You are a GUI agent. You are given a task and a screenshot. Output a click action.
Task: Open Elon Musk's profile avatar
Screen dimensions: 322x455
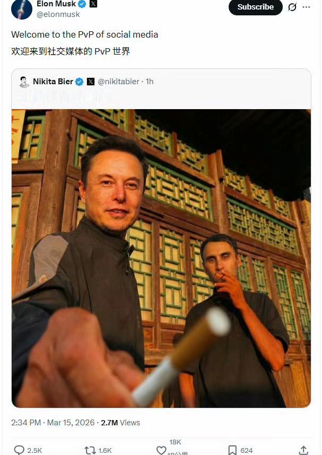pyautogui.click(x=21, y=9)
